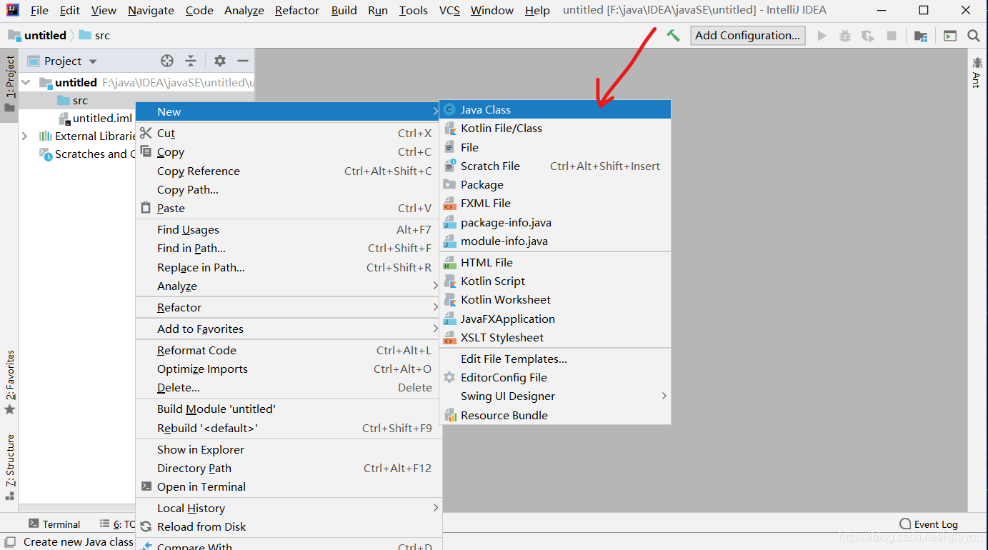Click the HTML File icon
The image size is (988, 550).
[x=449, y=262]
